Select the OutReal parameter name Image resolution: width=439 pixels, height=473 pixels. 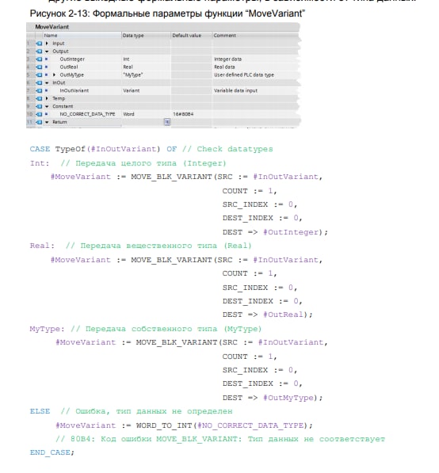point(69,67)
